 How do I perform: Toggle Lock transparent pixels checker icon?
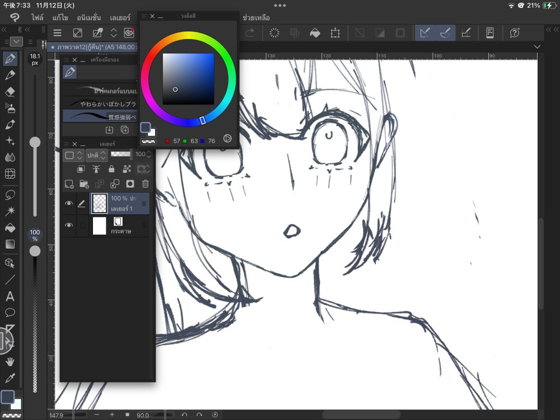tap(127, 169)
